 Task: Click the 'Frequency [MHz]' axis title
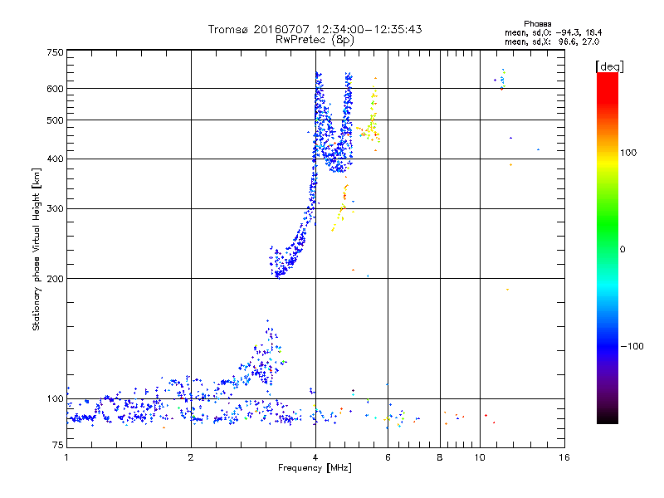point(315,468)
